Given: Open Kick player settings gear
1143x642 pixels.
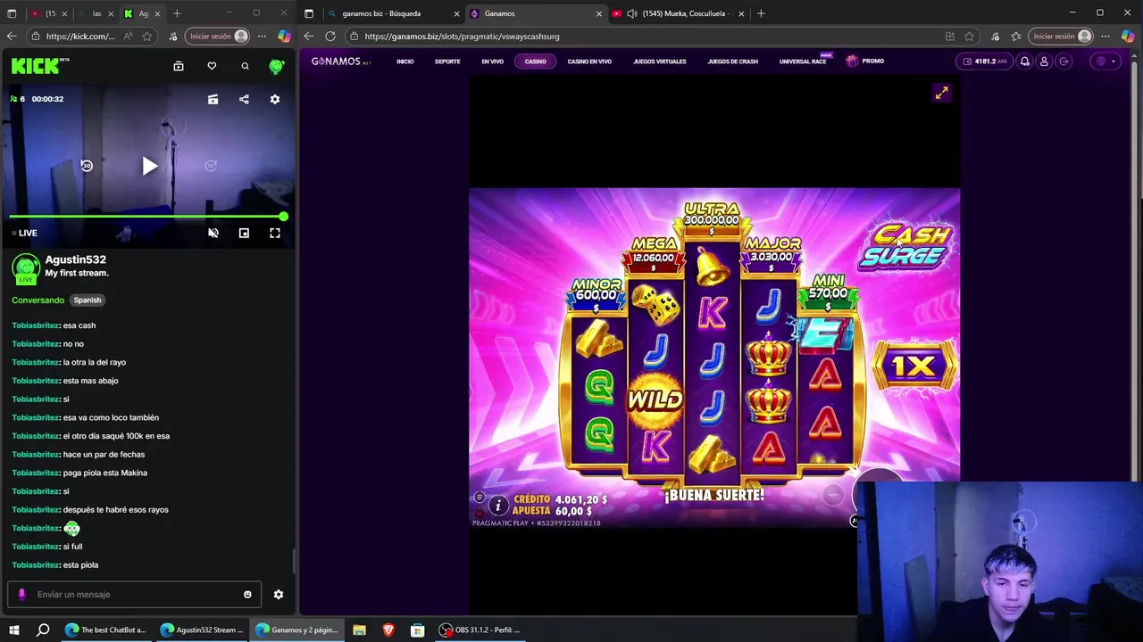Looking at the screenshot, I should [275, 99].
